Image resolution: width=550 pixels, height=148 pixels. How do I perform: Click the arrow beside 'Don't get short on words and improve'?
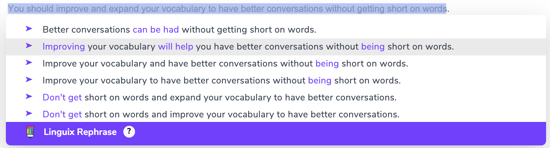[29, 113]
